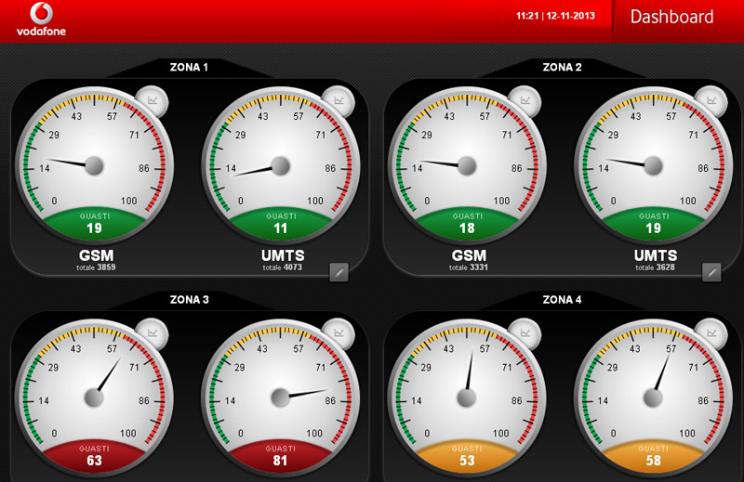Click the date and time 11:21 | 12-11-2013
This screenshot has width=744, height=482.
[x=555, y=16]
